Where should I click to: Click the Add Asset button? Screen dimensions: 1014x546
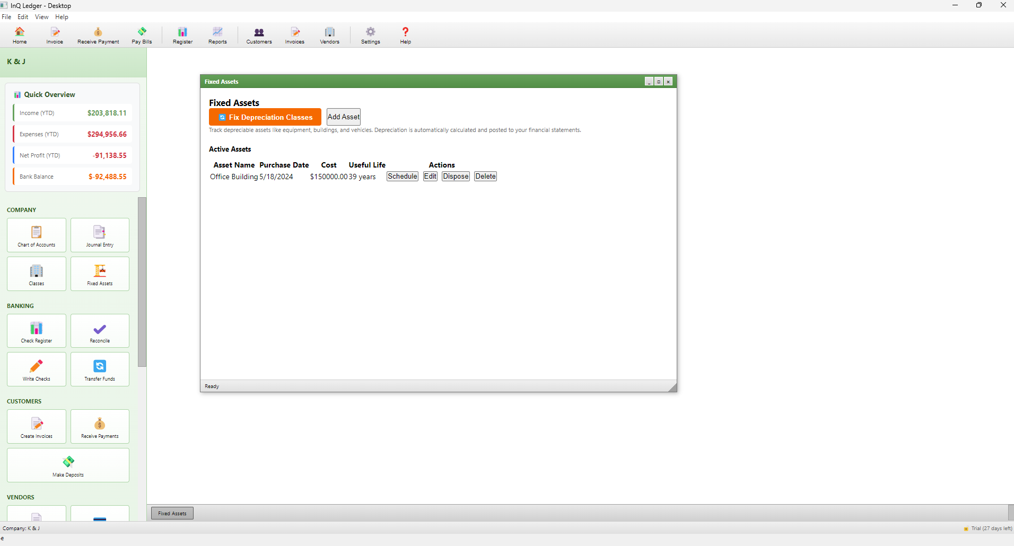tap(344, 117)
